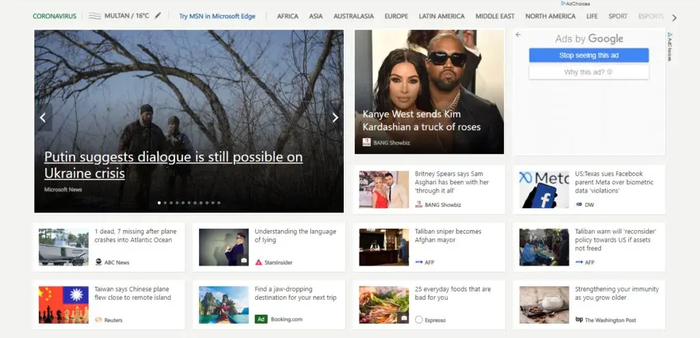Go to the next slide in the carousel
The height and width of the screenshot is (338, 700).
pos(335,117)
